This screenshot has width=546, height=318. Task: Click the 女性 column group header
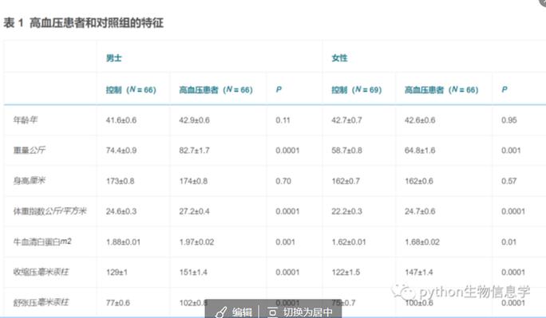pyautogui.click(x=339, y=58)
